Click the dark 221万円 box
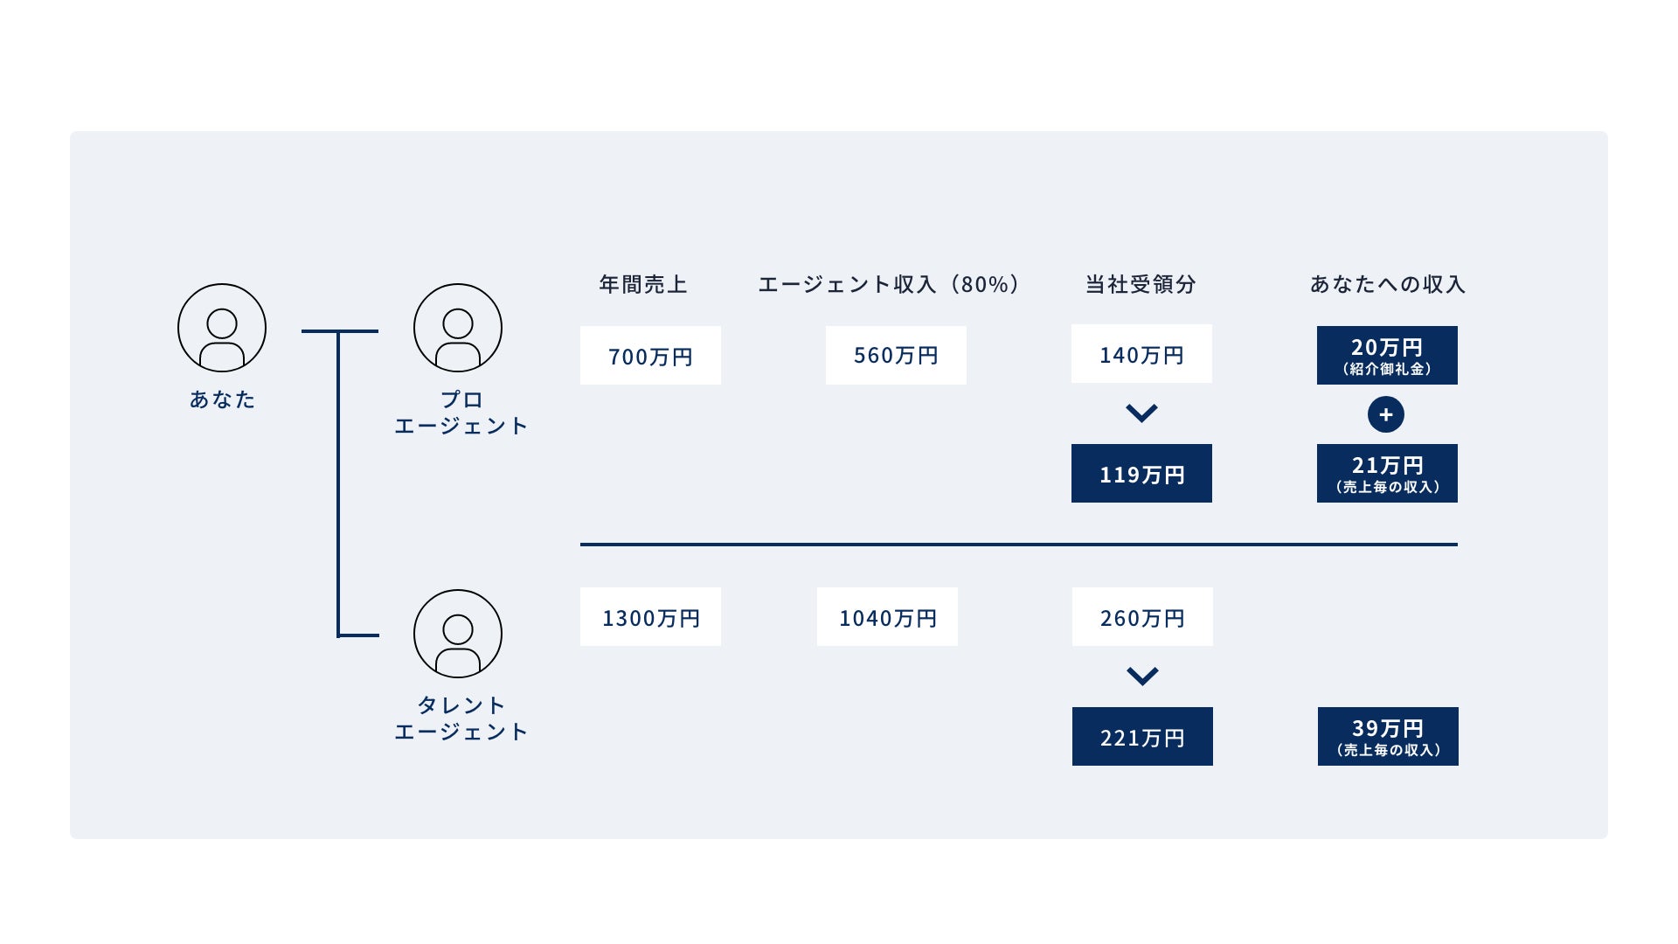The width and height of the screenshot is (1678, 944). click(1142, 737)
